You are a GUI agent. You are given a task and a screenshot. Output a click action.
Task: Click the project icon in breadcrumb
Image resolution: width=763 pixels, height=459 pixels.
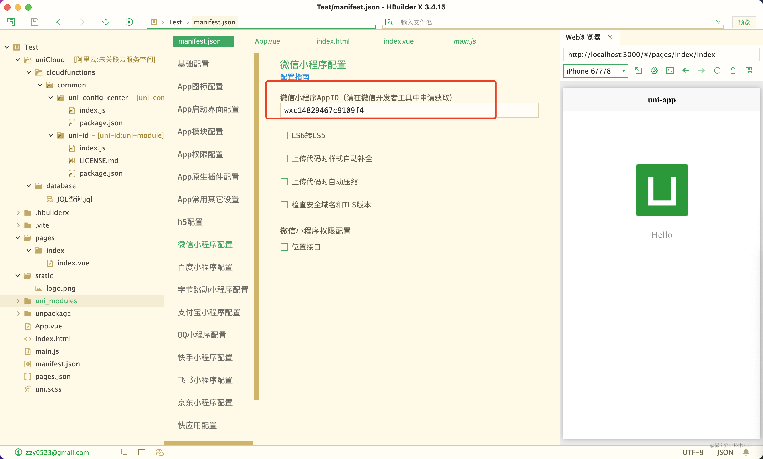(154, 22)
